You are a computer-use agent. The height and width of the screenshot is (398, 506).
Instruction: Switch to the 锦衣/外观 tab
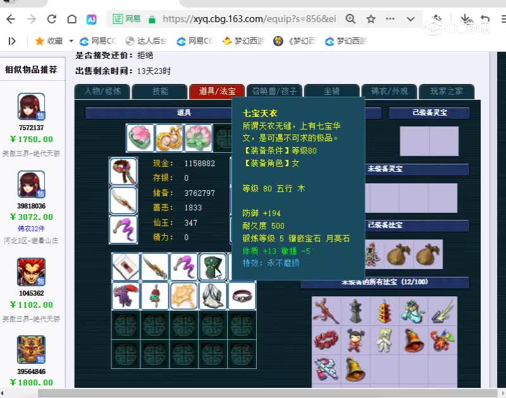[x=389, y=92]
